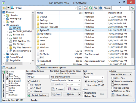The width and height of the screenshot is (136, 103).
Task: Click the Preview button
Action: tap(58, 89)
